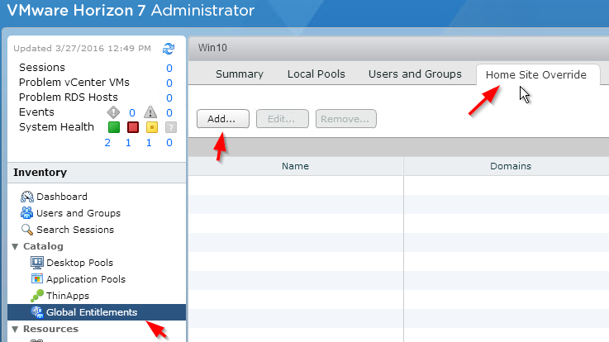Click the Search Sessions magnifier icon
This screenshot has height=342, width=609.
point(26,230)
